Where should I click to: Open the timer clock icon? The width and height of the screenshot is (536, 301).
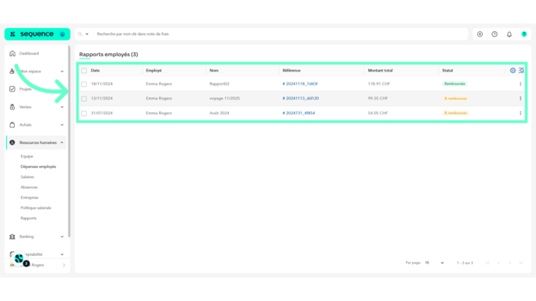click(495, 34)
